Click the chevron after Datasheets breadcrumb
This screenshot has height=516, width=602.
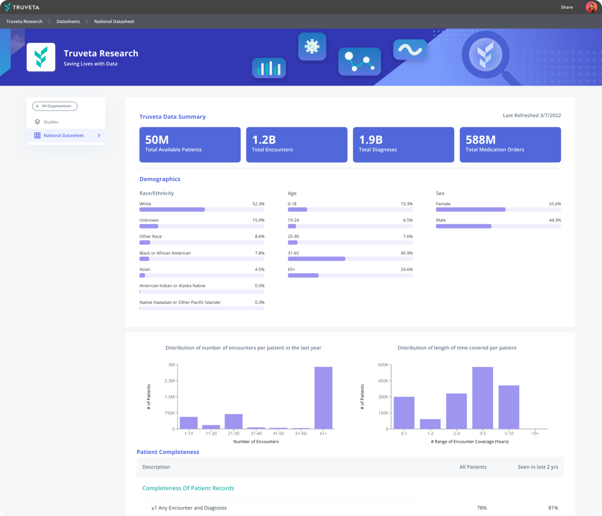[x=87, y=22]
